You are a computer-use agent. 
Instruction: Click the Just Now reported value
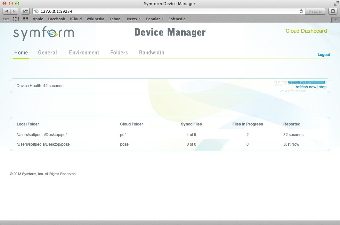click(x=291, y=144)
